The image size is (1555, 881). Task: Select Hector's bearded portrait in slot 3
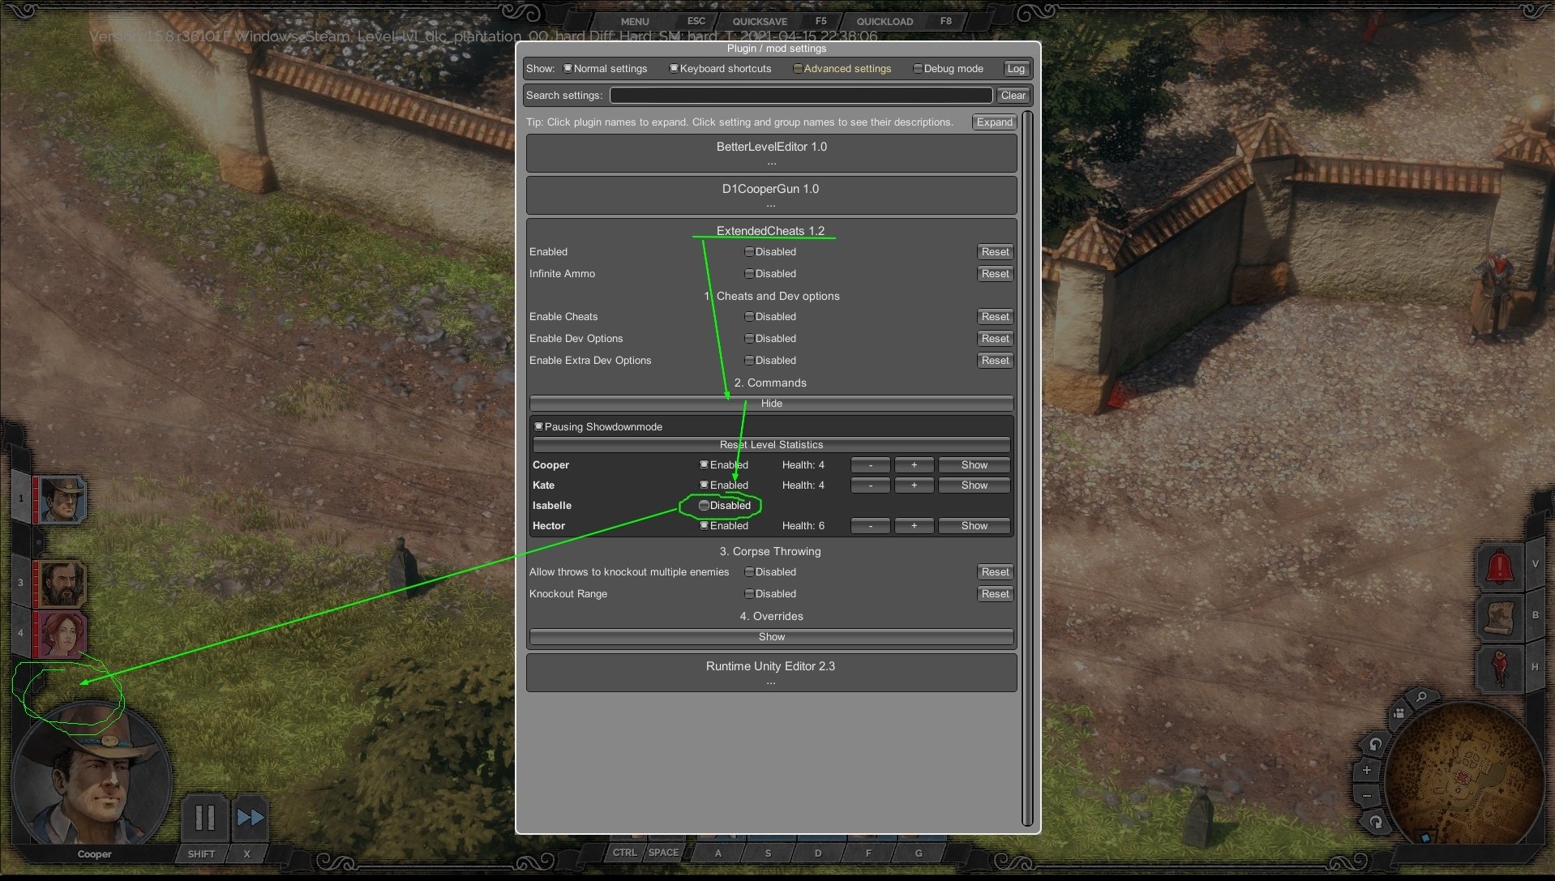[x=62, y=584]
